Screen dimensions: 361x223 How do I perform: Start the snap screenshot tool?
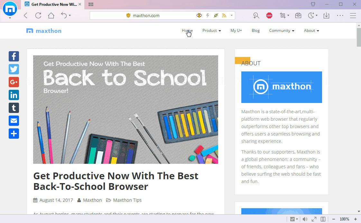pyautogui.click(x=282, y=15)
